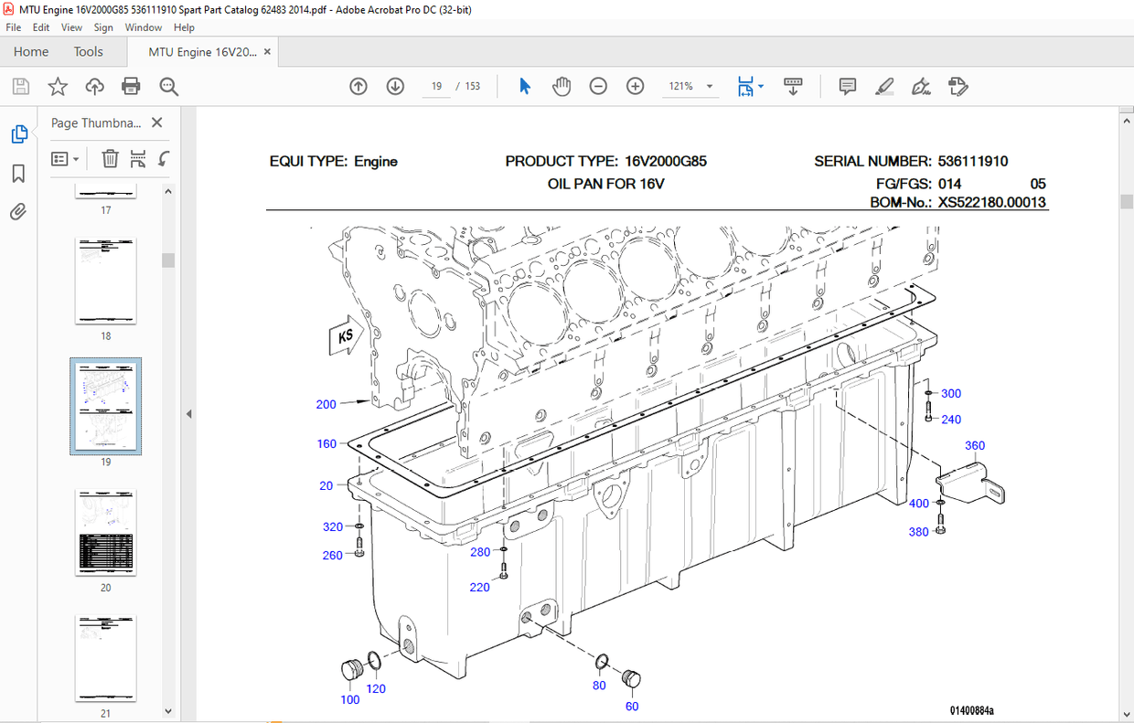Activate the Selection arrow tool
The width and height of the screenshot is (1134, 723).
[x=524, y=85]
